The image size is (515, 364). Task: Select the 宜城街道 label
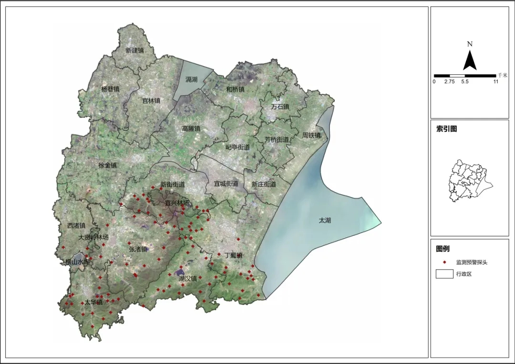pos(226,184)
